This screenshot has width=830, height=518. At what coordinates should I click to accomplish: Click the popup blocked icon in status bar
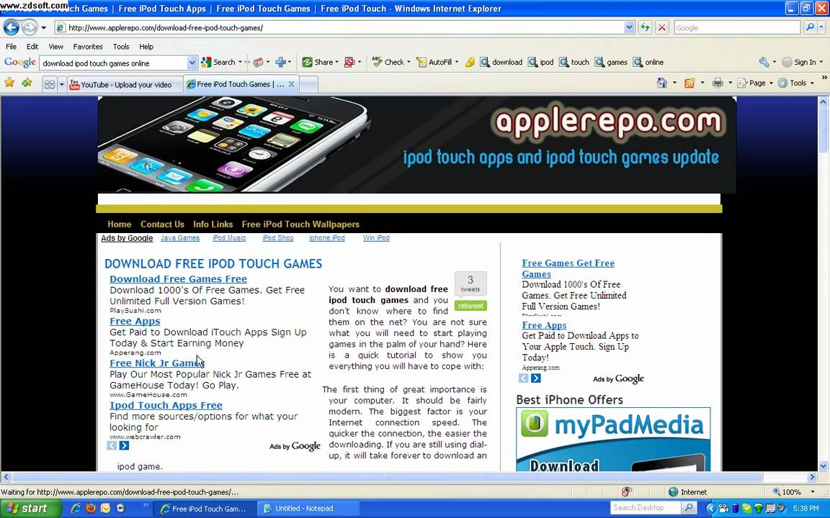627,492
